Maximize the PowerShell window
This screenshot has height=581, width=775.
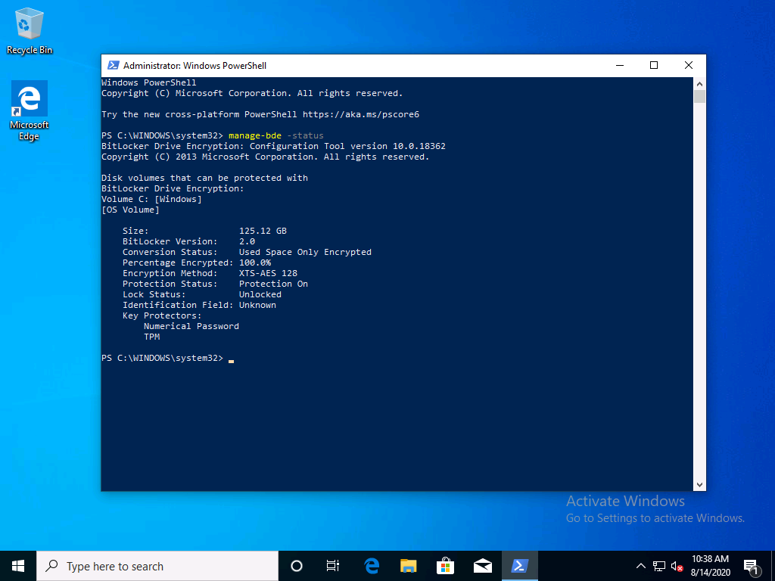pos(654,65)
